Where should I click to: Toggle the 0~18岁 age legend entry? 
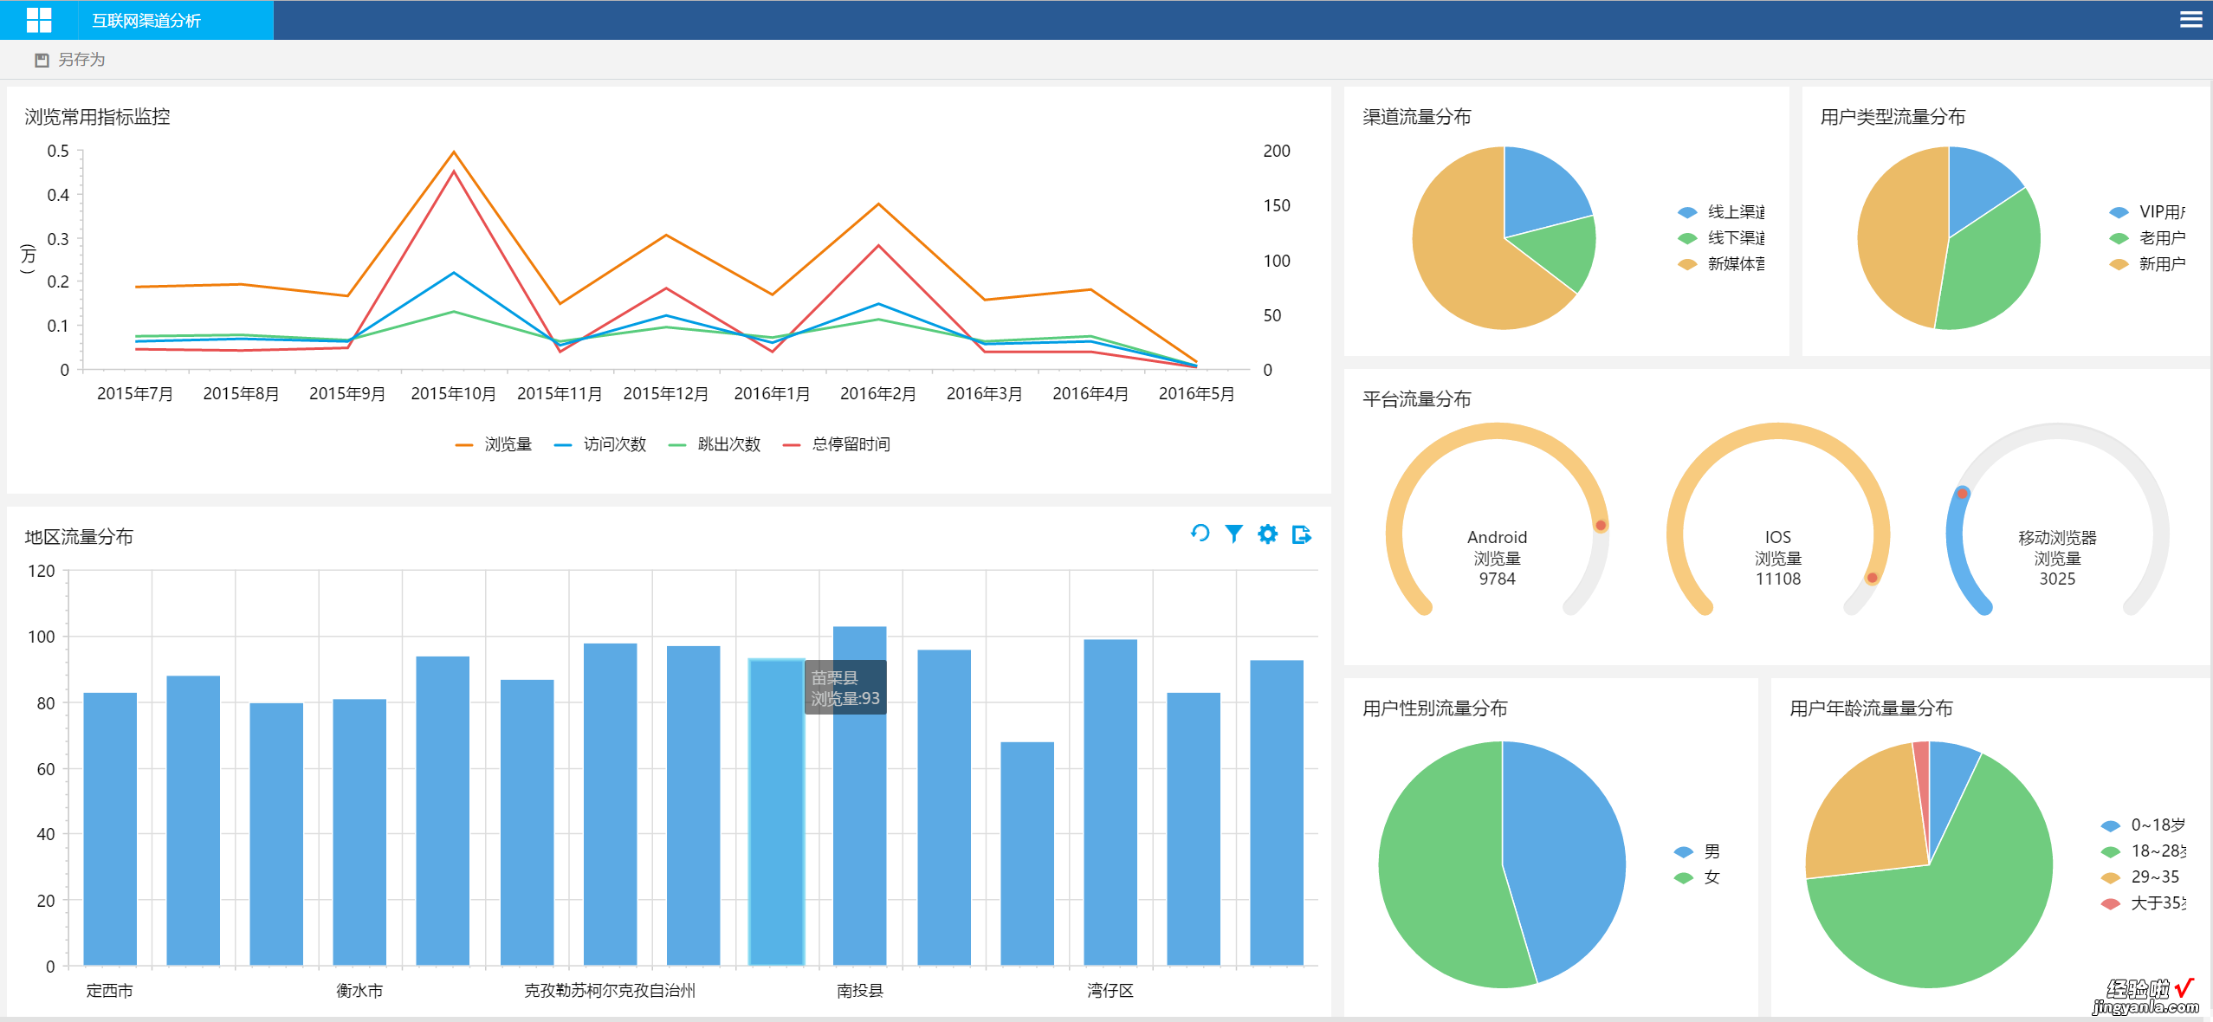click(2144, 825)
